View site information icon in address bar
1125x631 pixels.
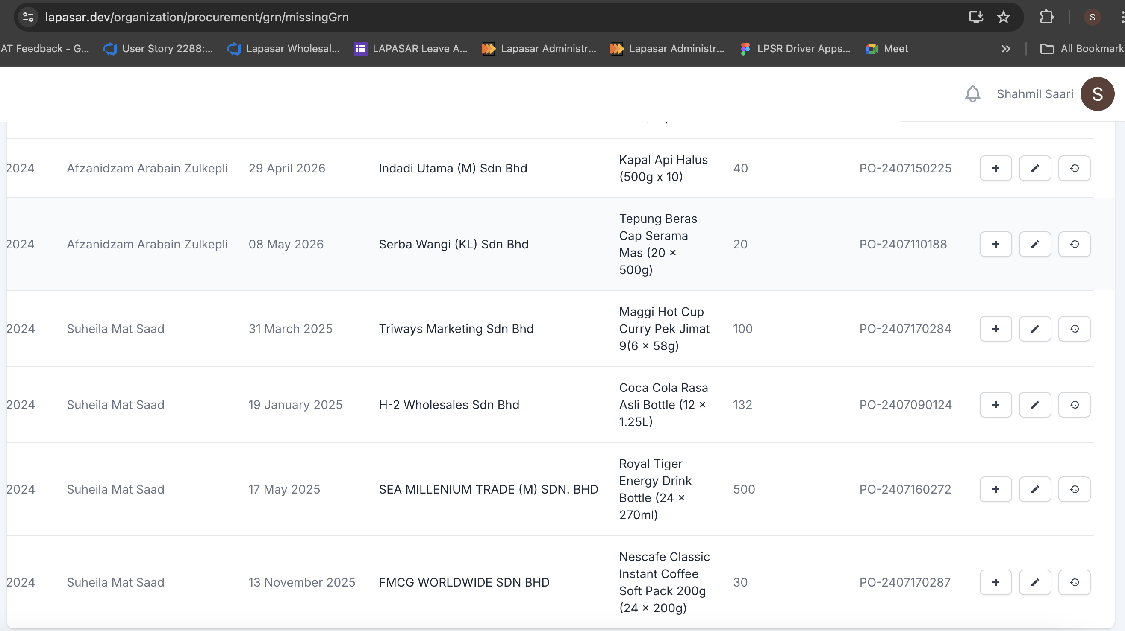(28, 17)
